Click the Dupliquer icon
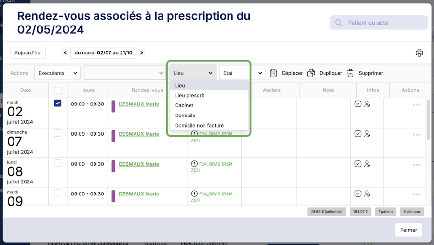 (x=311, y=73)
